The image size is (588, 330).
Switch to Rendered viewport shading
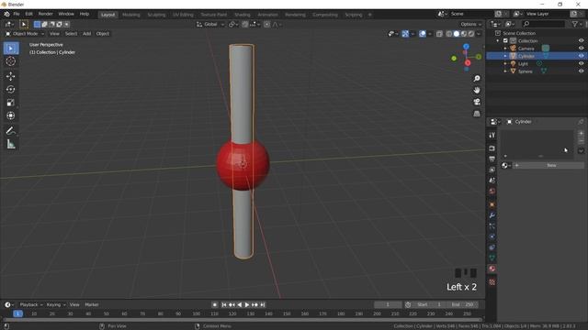click(471, 34)
